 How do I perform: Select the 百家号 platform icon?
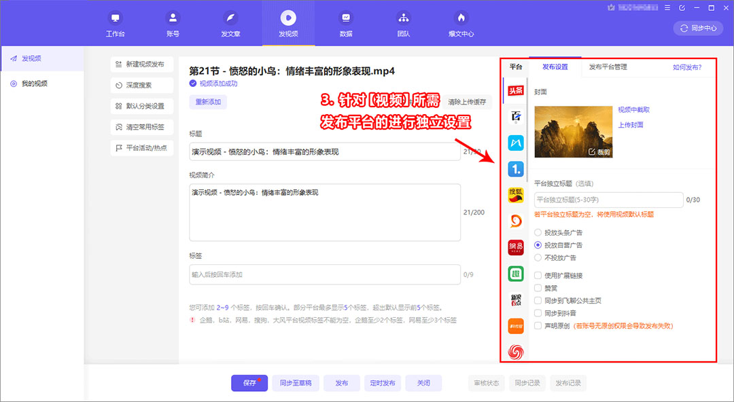pos(515,115)
